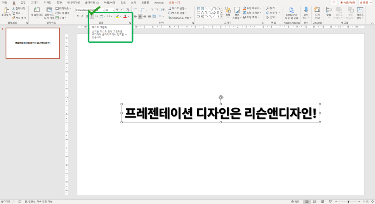Insert Text Box (텍스트 상자)
This screenshot has height=204, width=375.
click(x=360, y=13)
